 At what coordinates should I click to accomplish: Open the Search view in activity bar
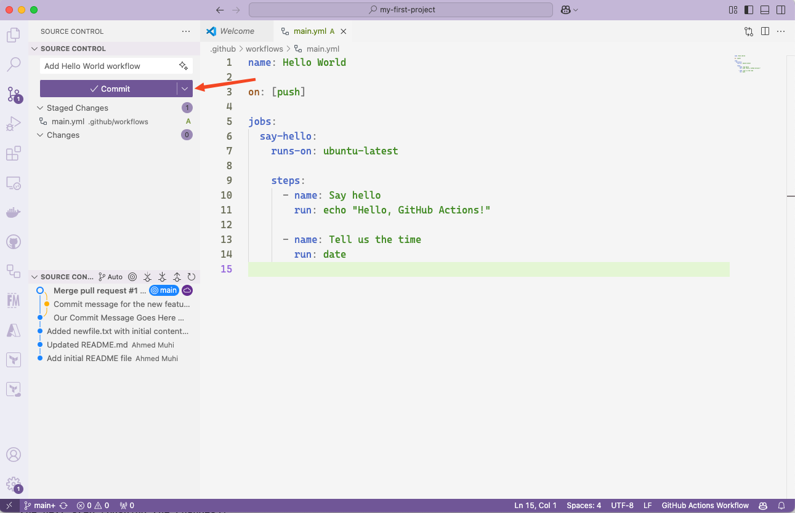tap(14, 64)
